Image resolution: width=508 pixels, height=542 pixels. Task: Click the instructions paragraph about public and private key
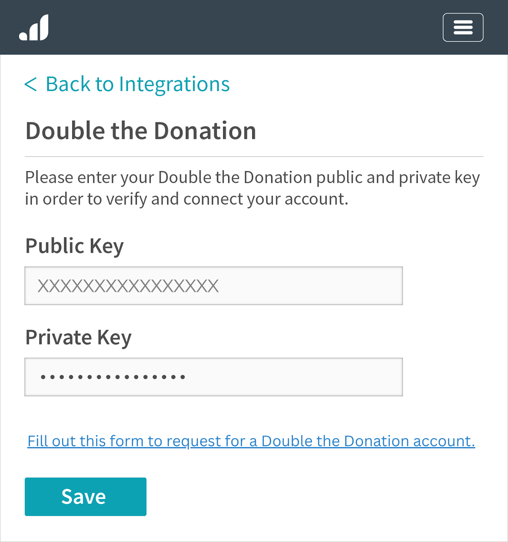[252, 188]
